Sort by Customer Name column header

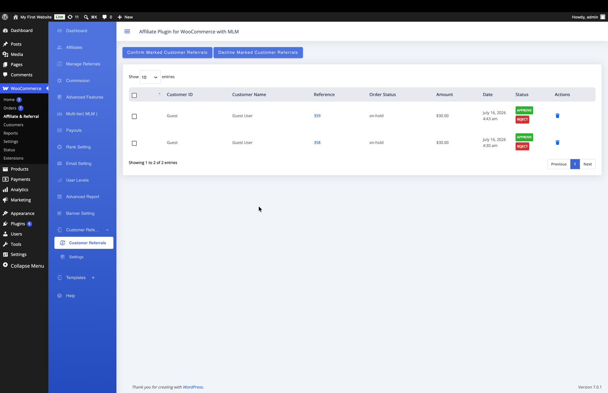[x=249, y=94]
